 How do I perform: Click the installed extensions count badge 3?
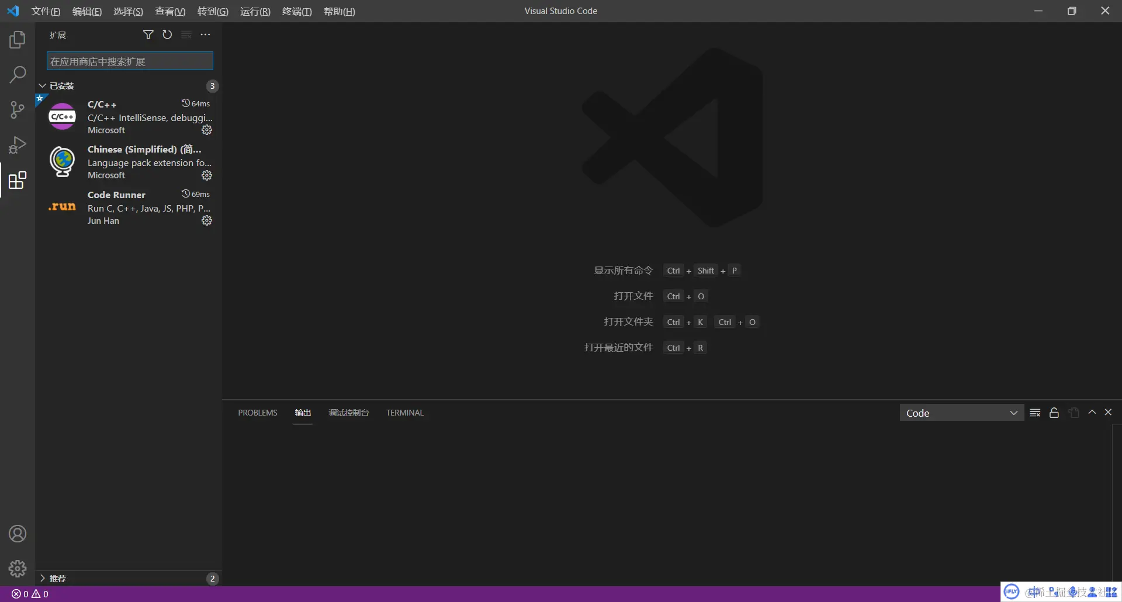[212, 86]
